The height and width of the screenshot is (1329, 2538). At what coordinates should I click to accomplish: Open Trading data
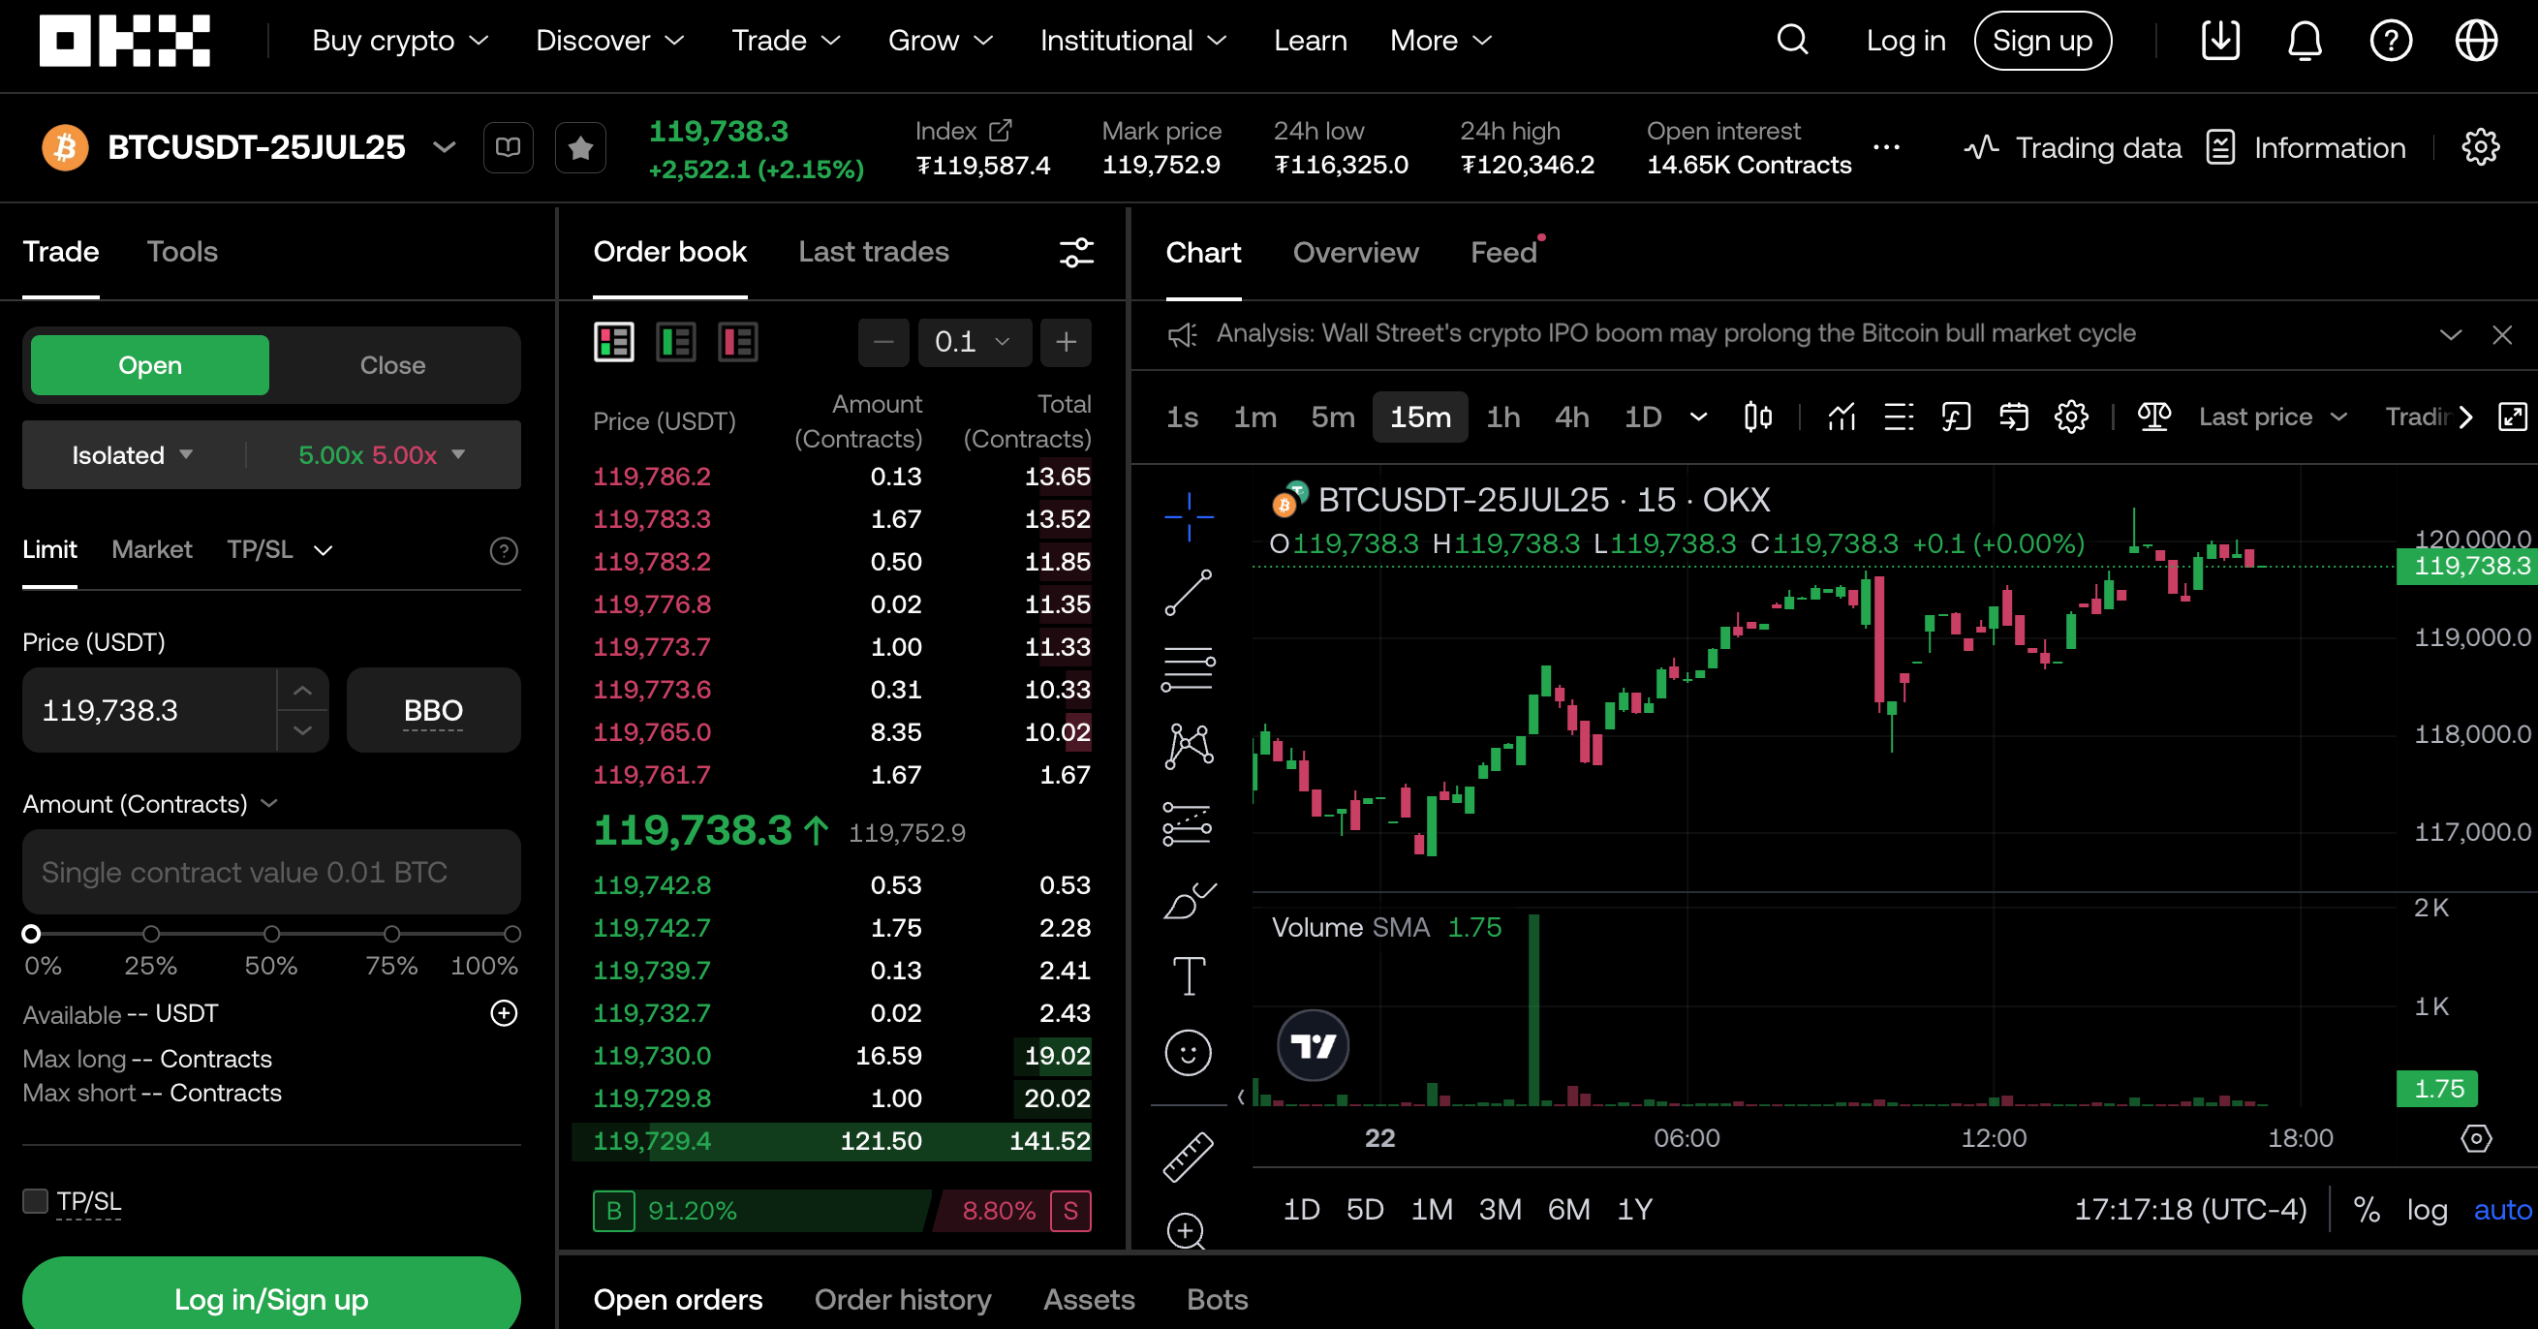pos(2072,148)
